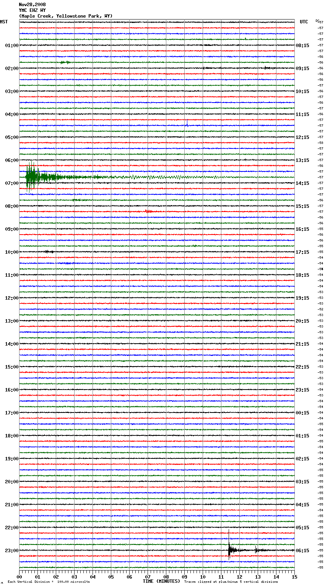Click the 'TIME (MINUTES)' axis title
The height and width of the screenshot is (587, 325).
click(x=161, y=581)
